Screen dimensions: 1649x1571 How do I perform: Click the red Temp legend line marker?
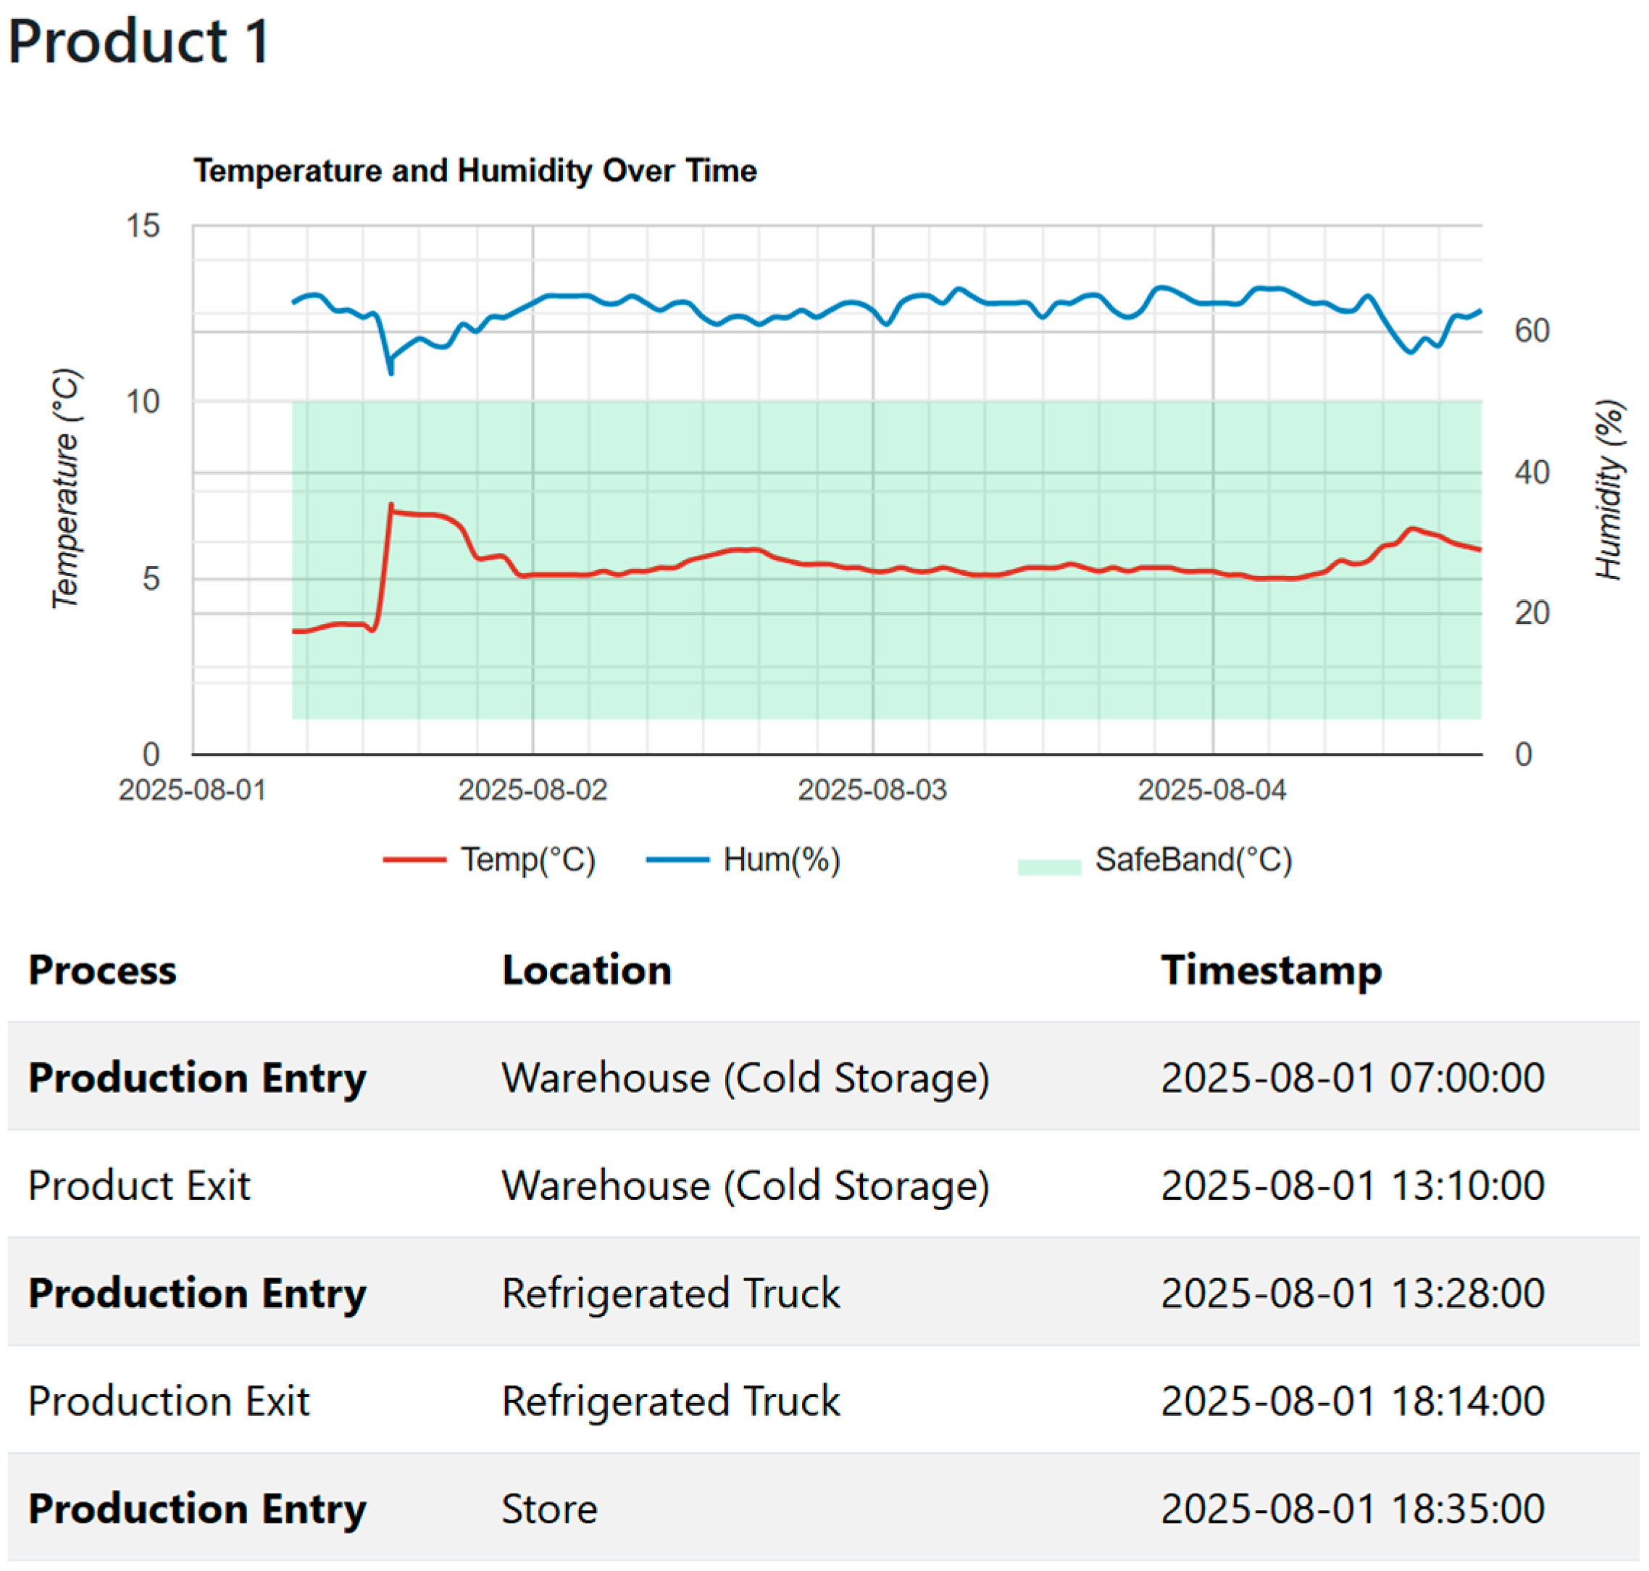coord(414,859)
